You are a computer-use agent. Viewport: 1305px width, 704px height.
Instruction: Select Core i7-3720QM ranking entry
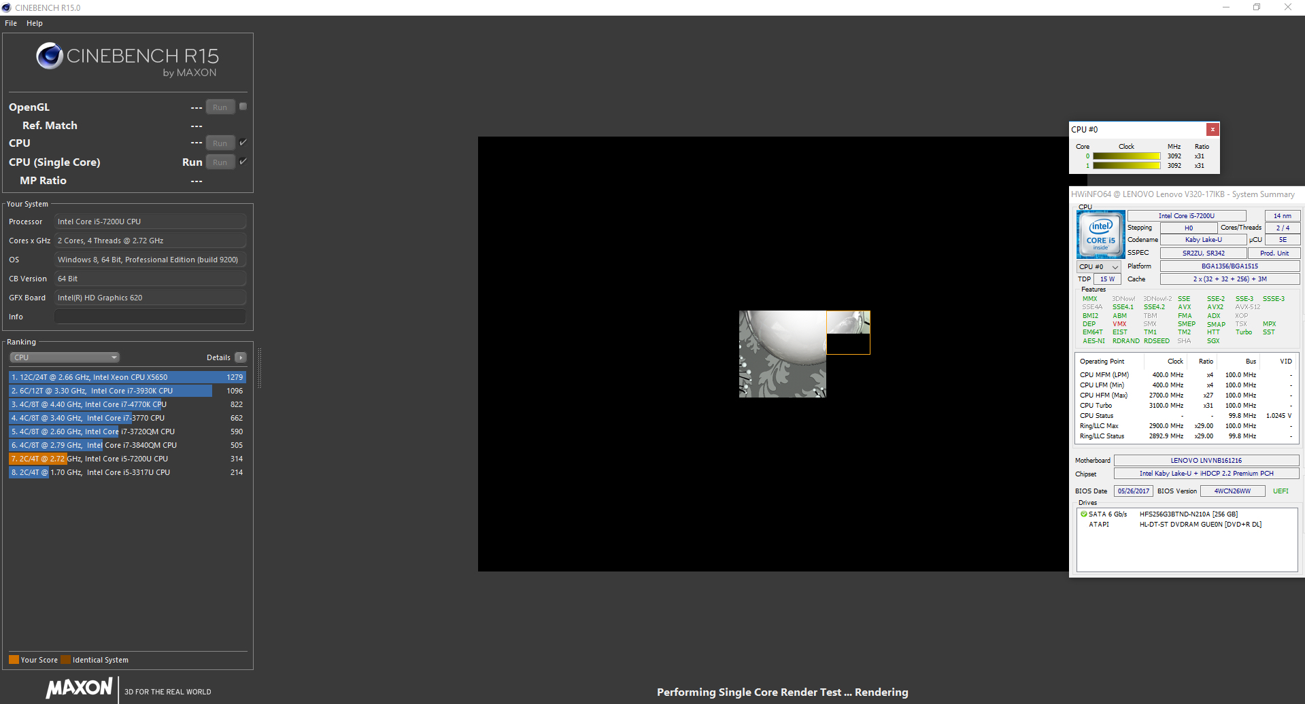coord(127,432)
